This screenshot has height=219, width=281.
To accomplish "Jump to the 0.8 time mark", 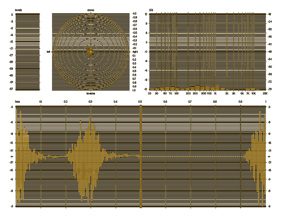I will [x=215, y=102].
